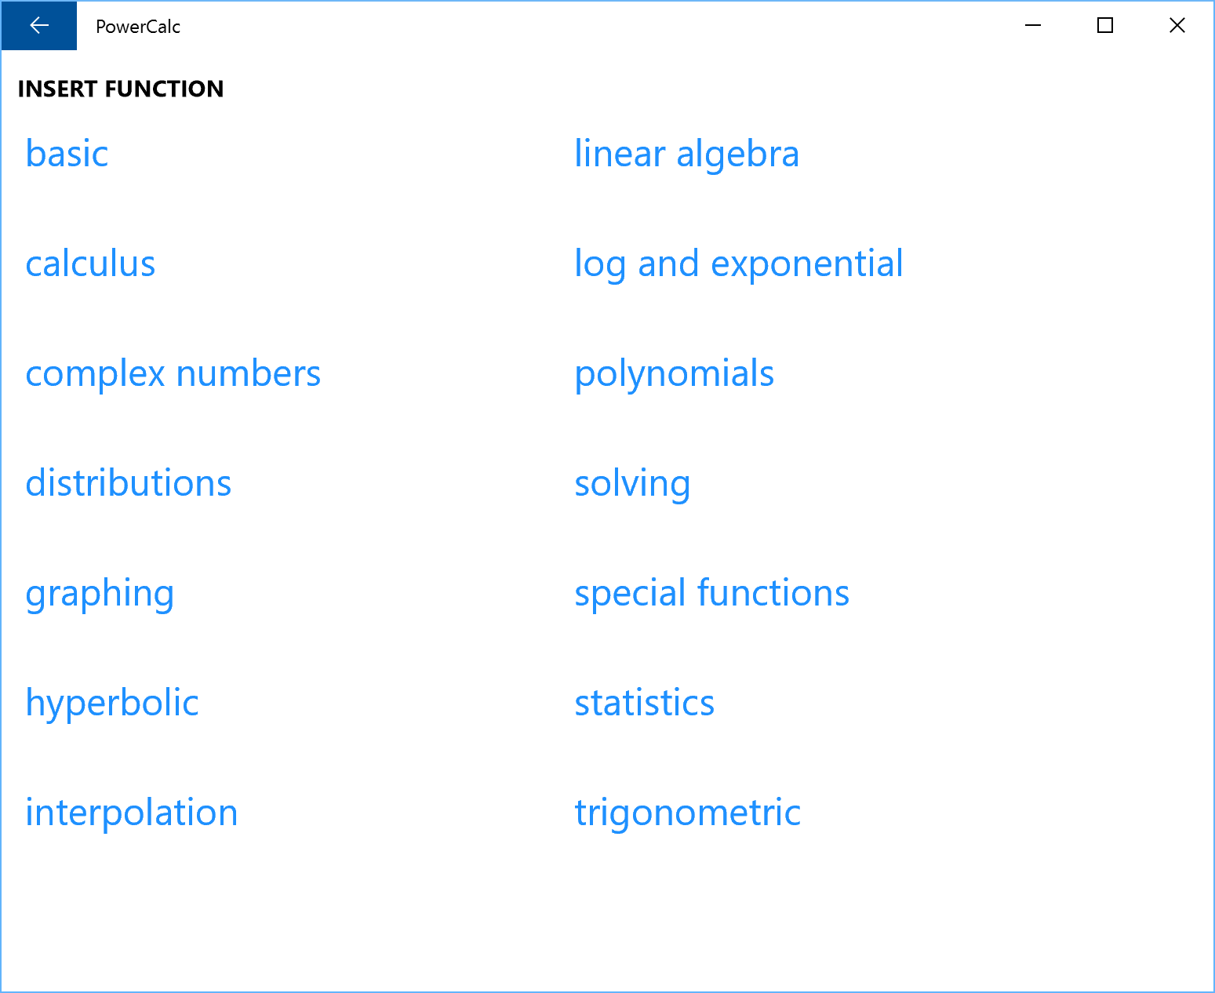The image size is (1215, 993).
Task: Minimize the PowerCalc window
Action: [1033, 26]
